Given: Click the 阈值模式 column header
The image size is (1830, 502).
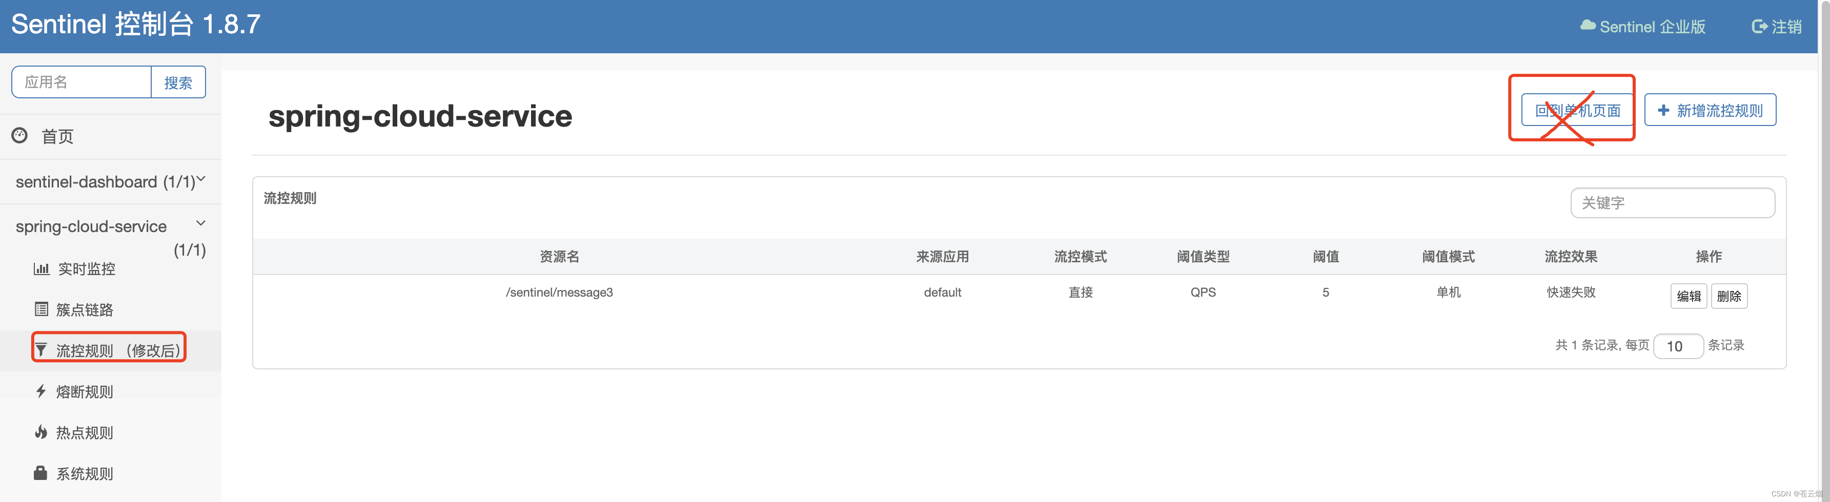Looking at the screenshot, I should pos(1449,256).
